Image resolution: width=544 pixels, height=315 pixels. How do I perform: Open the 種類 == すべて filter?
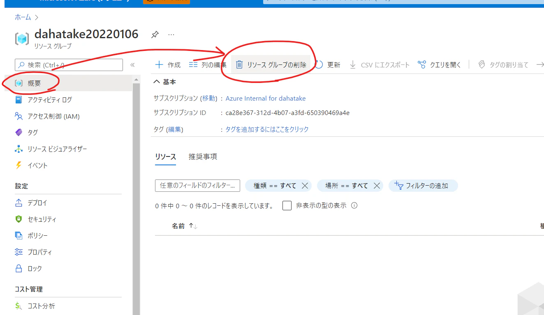275,186
